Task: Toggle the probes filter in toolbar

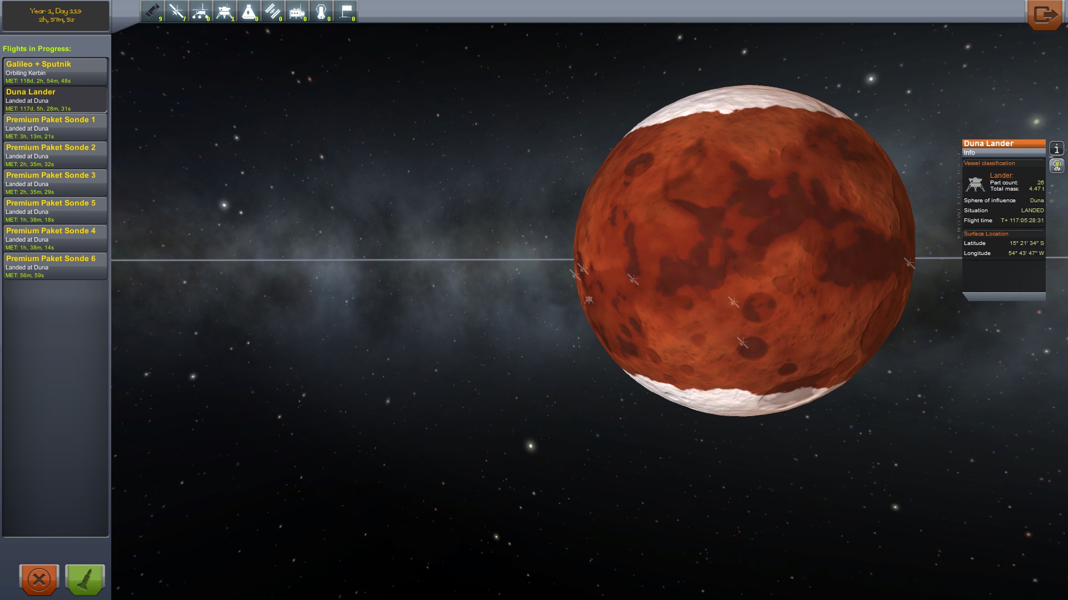Action: [x=176, y=11]
